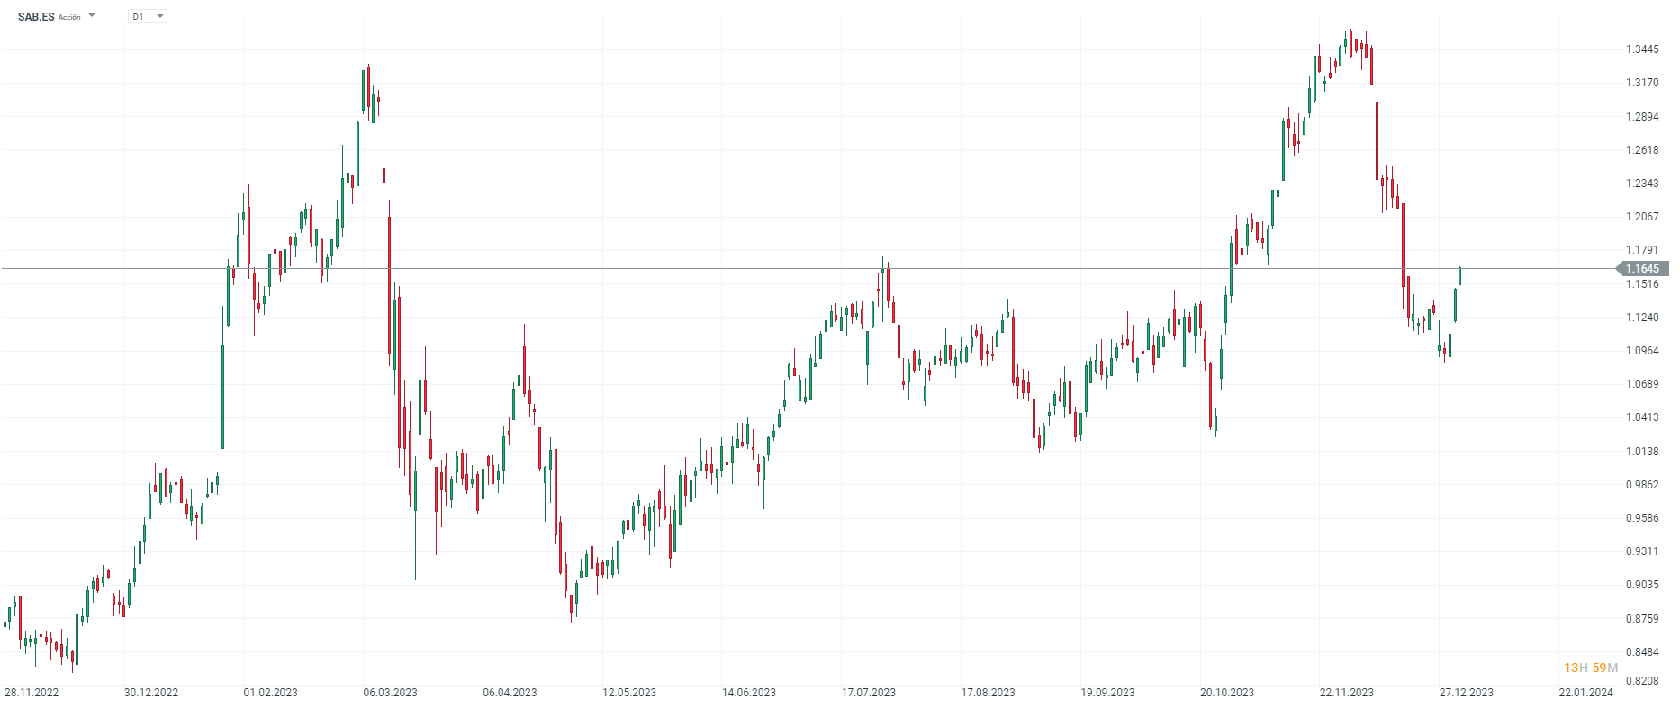Select the current price tag 1.1645
The image size is (1680, 708).
1643,269
